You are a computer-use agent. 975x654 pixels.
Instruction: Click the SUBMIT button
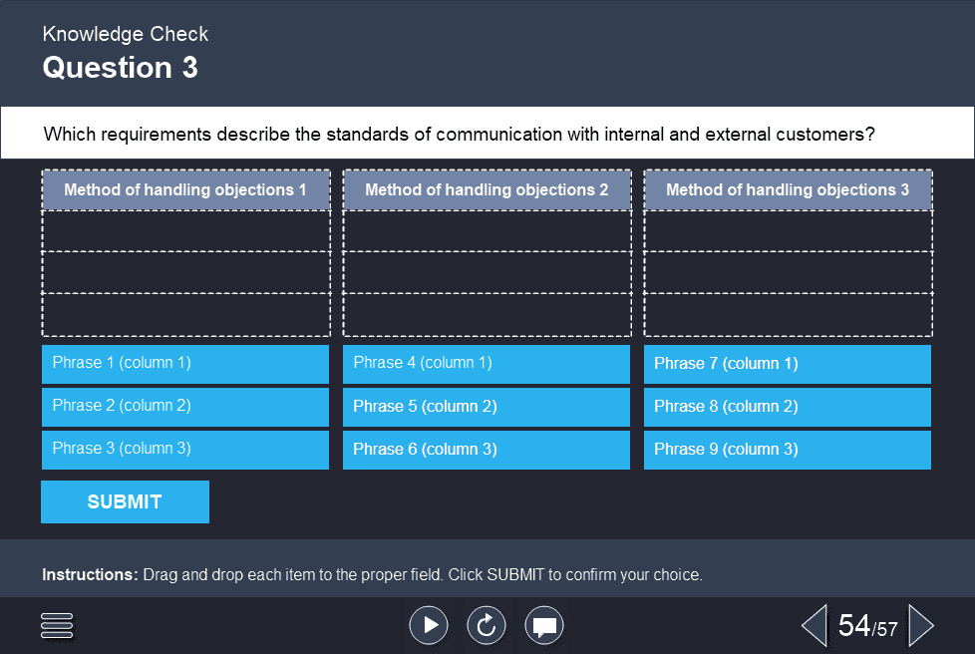tap(125, 501)
